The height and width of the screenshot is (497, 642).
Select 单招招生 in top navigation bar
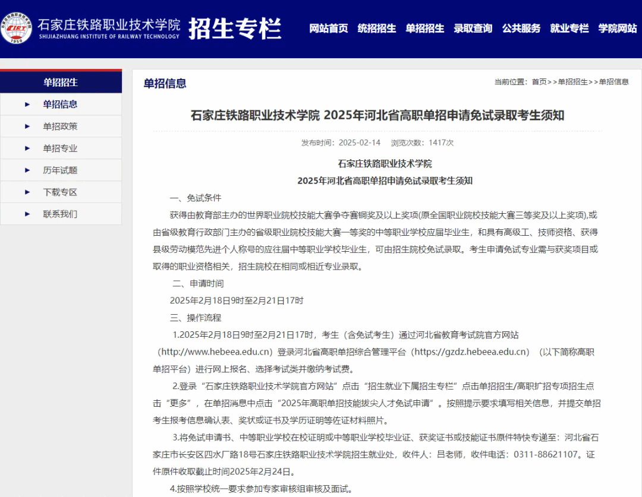[x=424, y=29]
